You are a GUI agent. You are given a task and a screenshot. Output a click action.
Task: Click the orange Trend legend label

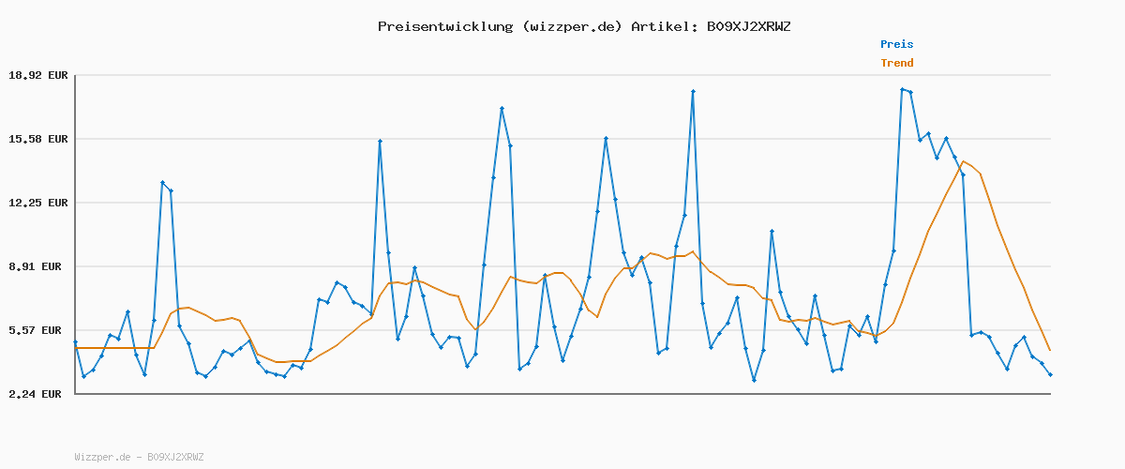tap(896, 64)
